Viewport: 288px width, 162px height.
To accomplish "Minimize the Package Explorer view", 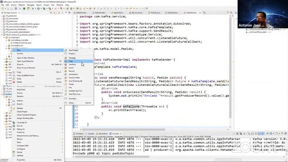I will 66,13.
